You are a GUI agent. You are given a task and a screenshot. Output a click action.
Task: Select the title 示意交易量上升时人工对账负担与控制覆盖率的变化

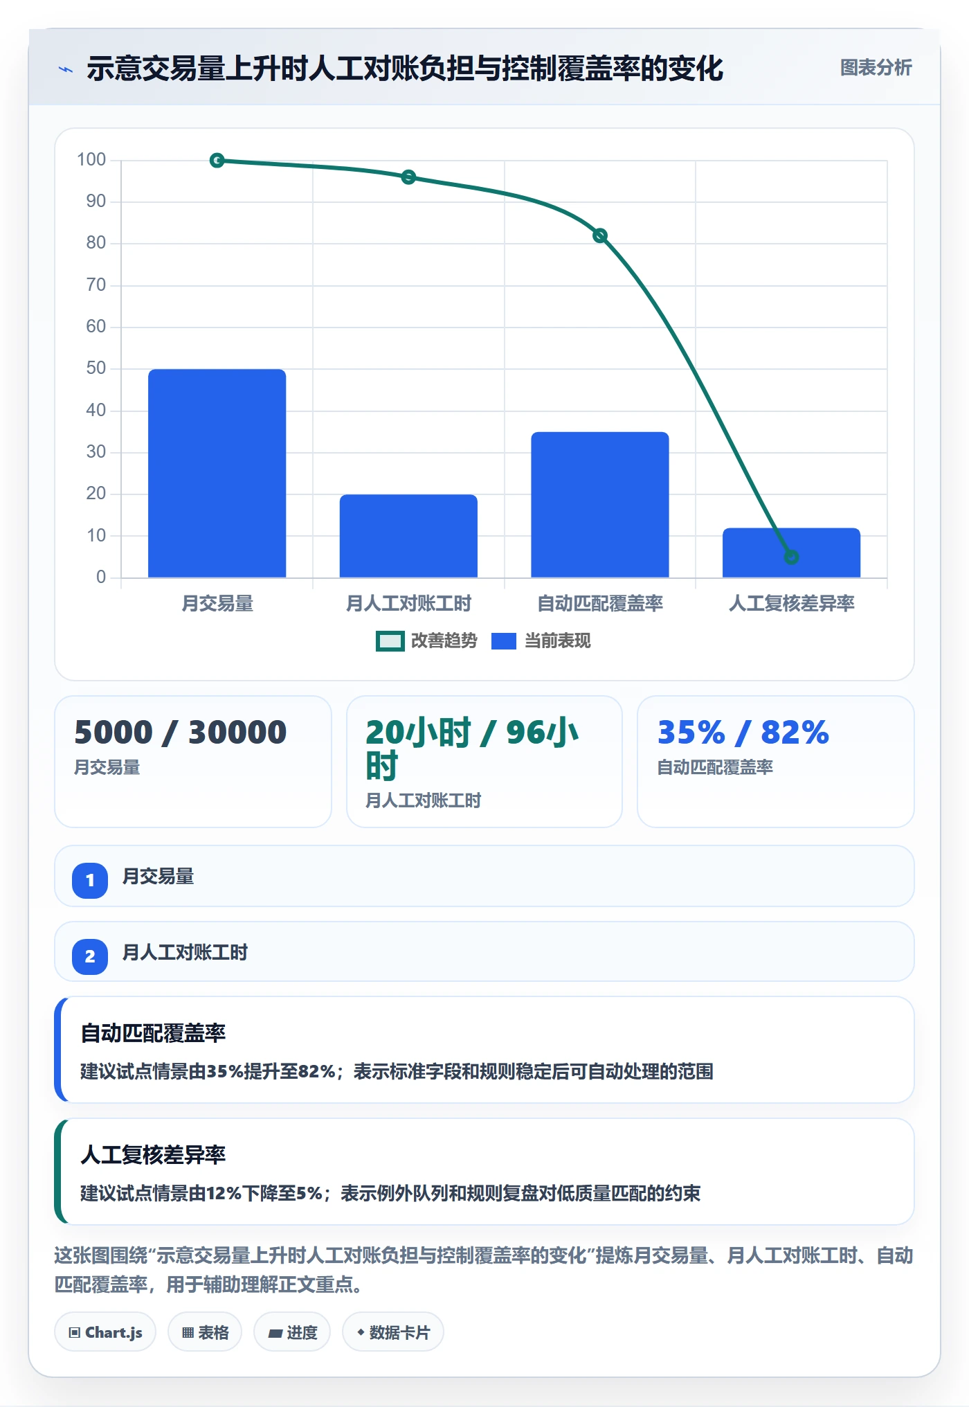coord(405,69)
